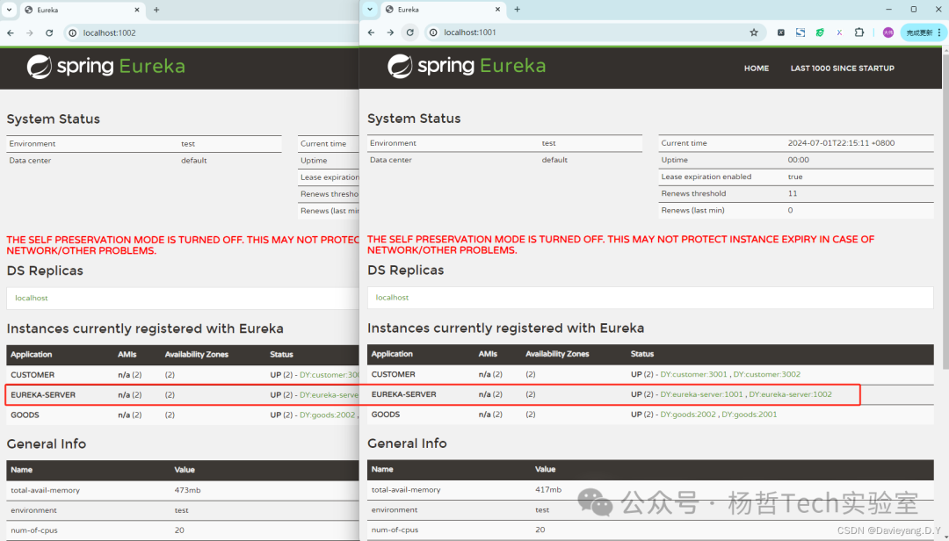The image size is (949, 541).
Task: Open LAST 1000 SINCE STARTUP
Action: (842, 68)
